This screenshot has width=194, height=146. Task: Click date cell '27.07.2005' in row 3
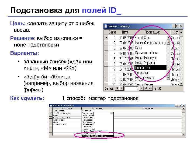pyautogui.click(x=125, y=48)
